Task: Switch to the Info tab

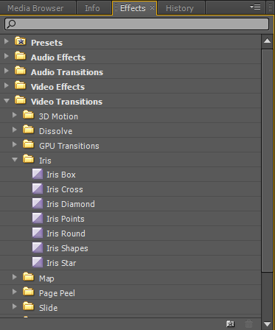Action: [92, 8]
